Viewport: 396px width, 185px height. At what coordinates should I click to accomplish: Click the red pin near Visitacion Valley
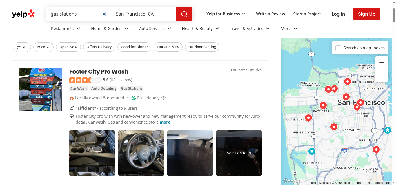tap(376, 150)
